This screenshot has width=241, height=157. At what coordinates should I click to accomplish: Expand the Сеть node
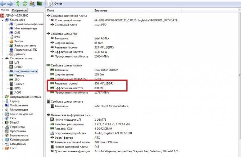point(3,119)
